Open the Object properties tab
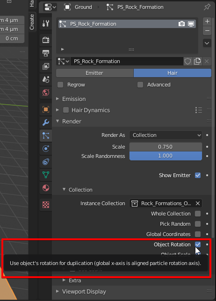 pyautogui.click(x=46, y=109)
